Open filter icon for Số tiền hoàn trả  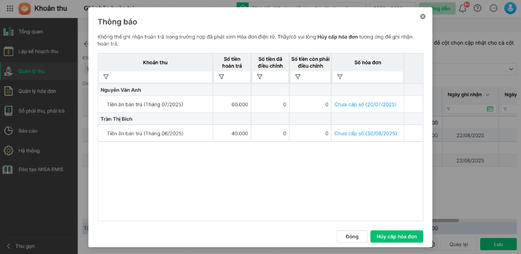221,77
